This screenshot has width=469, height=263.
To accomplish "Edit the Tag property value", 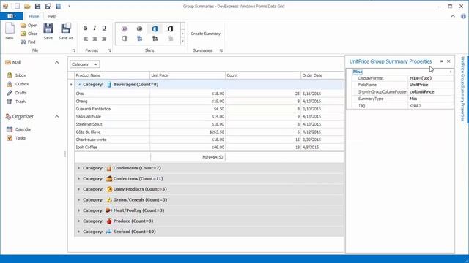I will (x=430, y=105).
